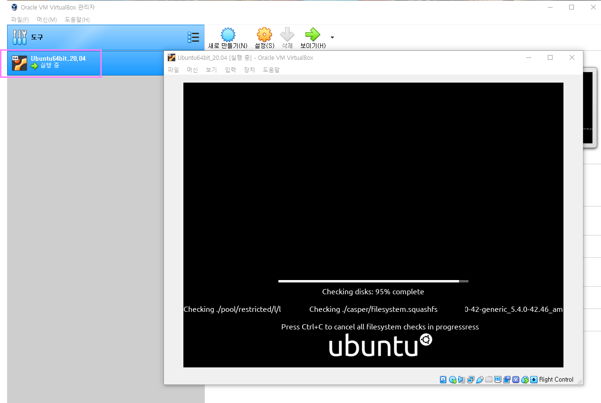Click 'Checking disks: 95% complete' text
This screenshot has width=601, height=403.
click(x=373, y=291)
